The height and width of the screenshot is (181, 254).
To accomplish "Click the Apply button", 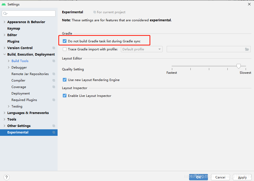I will tap(242, 177).
